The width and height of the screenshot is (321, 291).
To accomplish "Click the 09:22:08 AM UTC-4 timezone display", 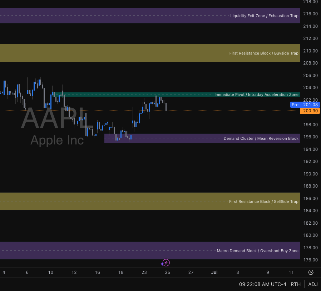I will (x=263, y=284).
